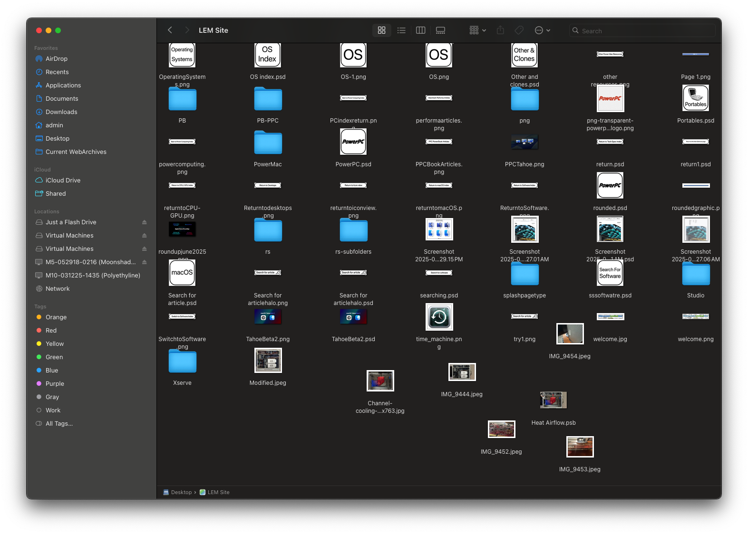Click the Share toolbar icon
The width and height of the screenshot is (748, 534).
point(500,30)
